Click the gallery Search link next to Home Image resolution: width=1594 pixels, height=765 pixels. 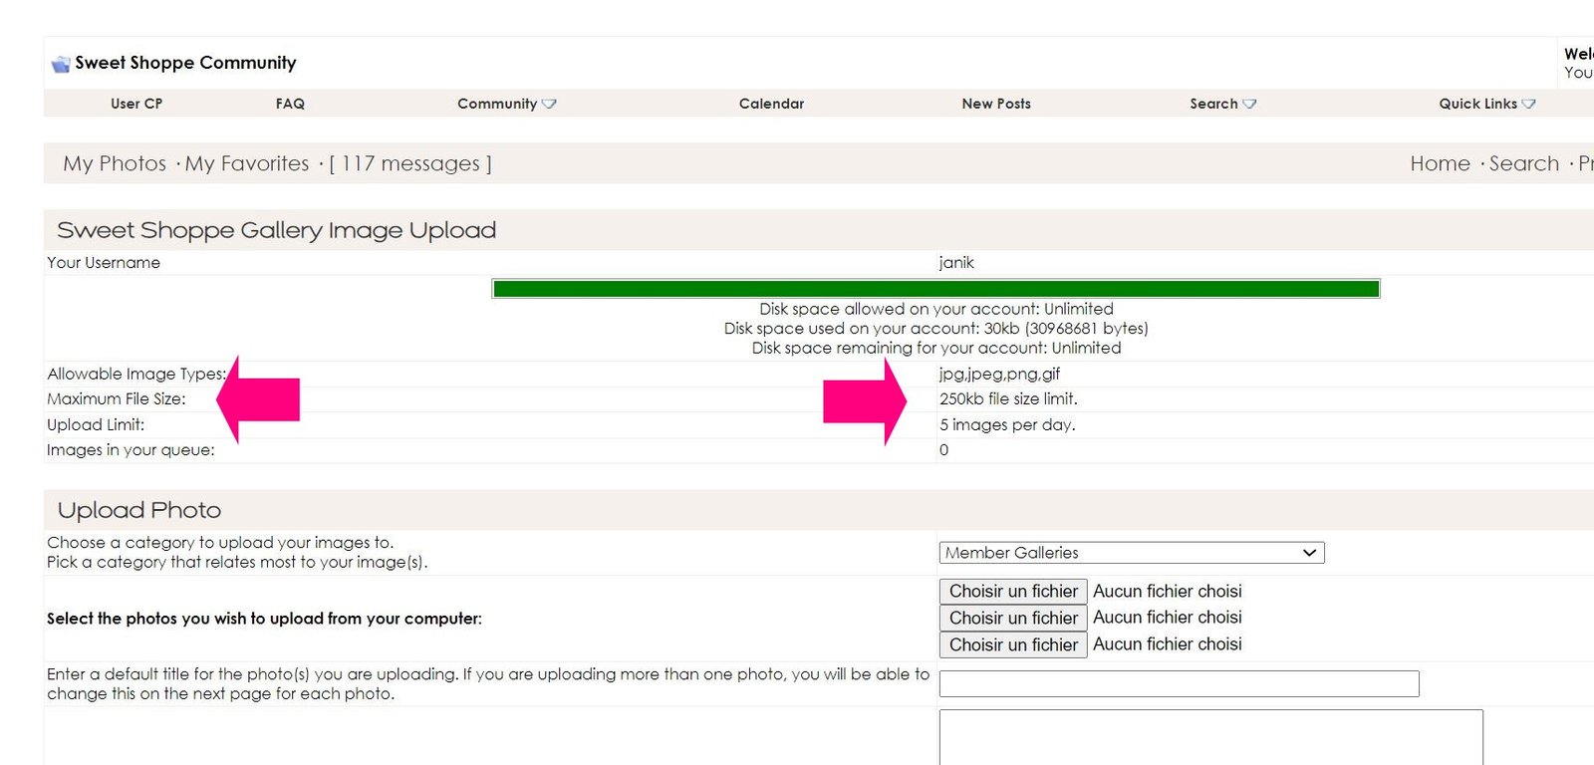1523,163
